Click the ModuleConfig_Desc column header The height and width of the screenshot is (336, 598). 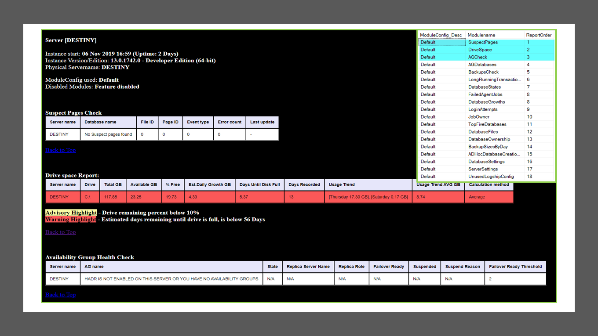[x=441, y=35]
